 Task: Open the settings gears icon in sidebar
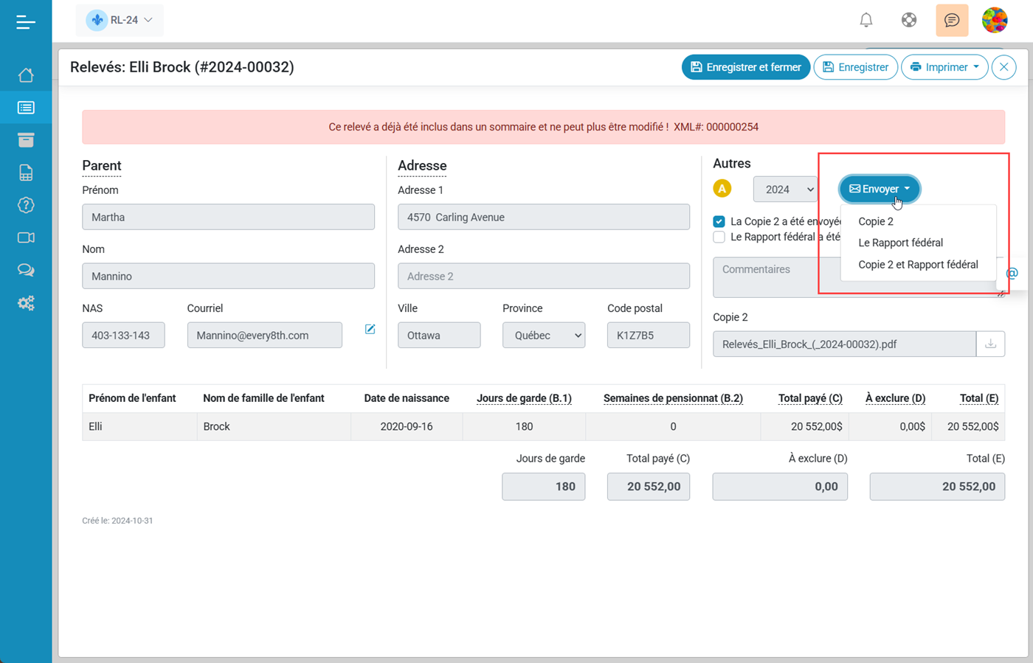point(26,302)
